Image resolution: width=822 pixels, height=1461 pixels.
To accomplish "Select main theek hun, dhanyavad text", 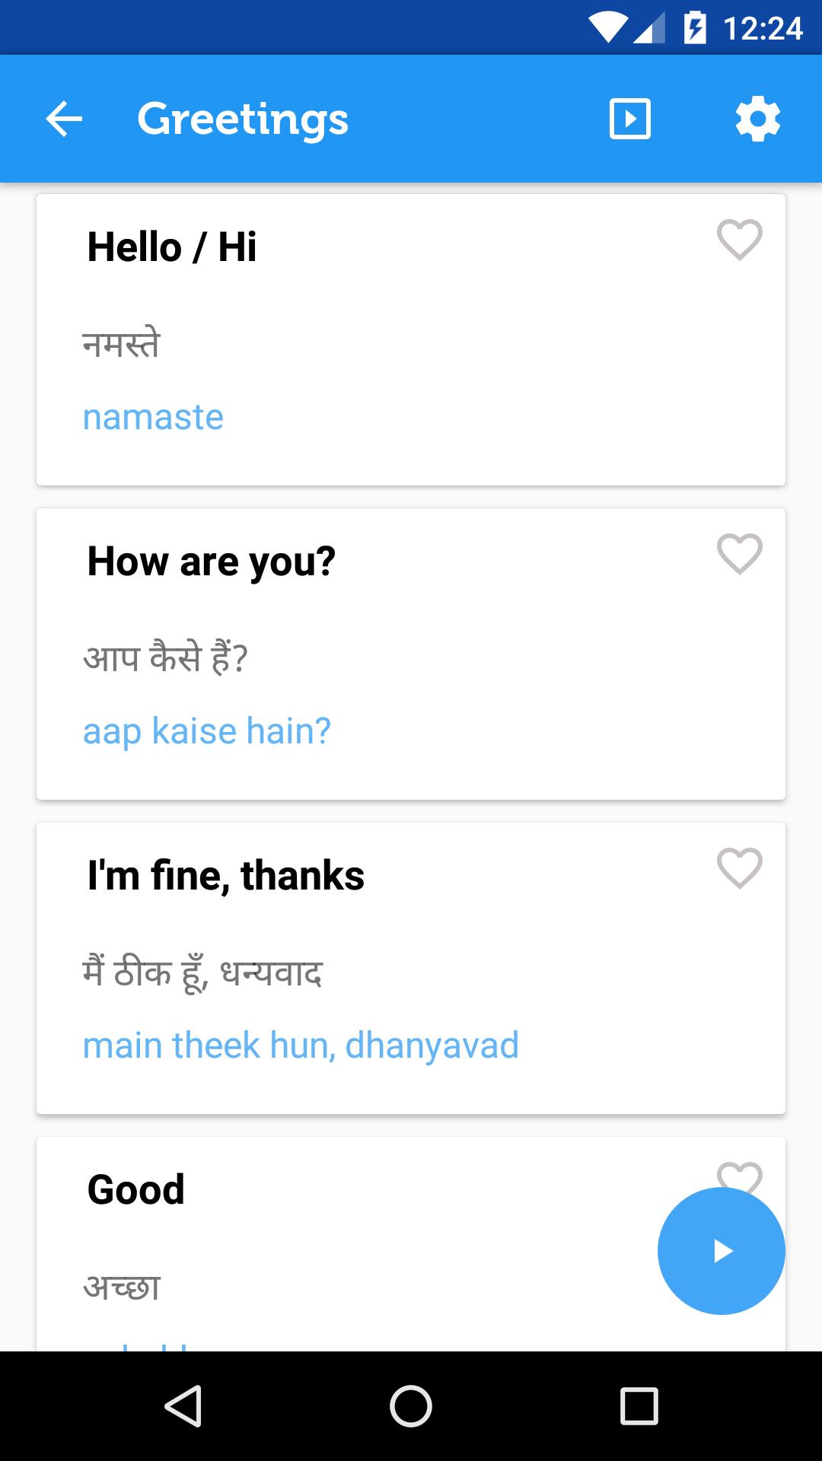I will pos(301,1046).
